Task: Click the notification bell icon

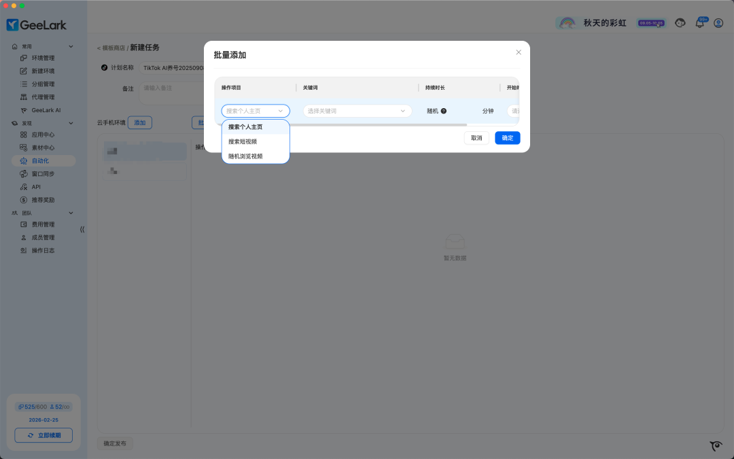Action: pos(699,23)
